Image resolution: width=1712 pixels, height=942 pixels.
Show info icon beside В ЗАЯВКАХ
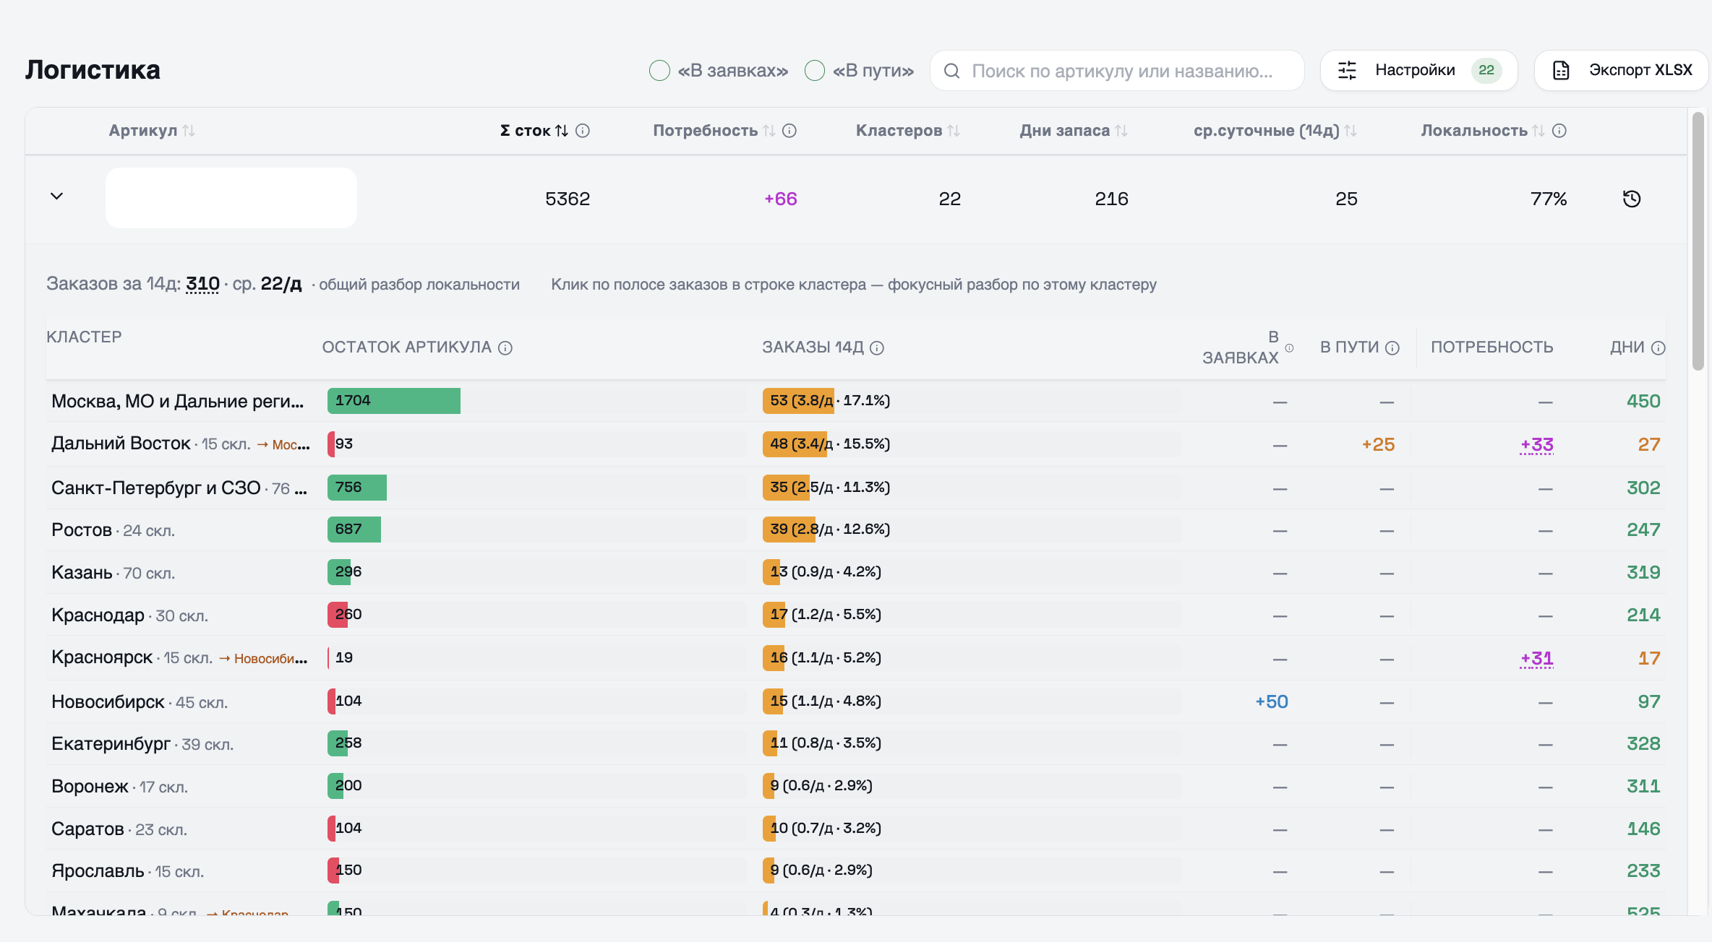coord(1289,348)
